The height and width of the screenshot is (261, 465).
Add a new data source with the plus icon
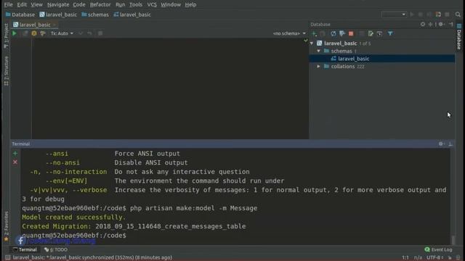pyautogui.click(x=315, y=34)
